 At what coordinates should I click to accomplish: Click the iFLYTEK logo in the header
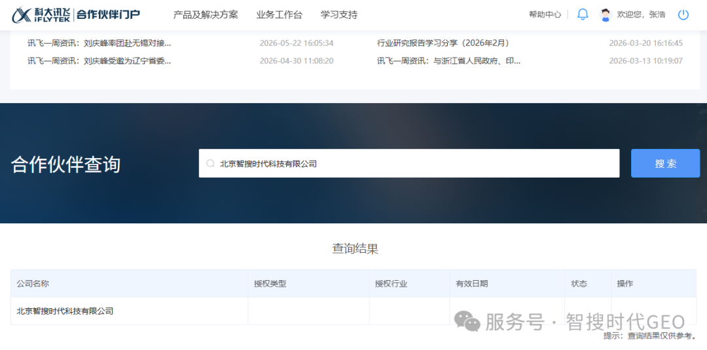click(x=41, y=15)
